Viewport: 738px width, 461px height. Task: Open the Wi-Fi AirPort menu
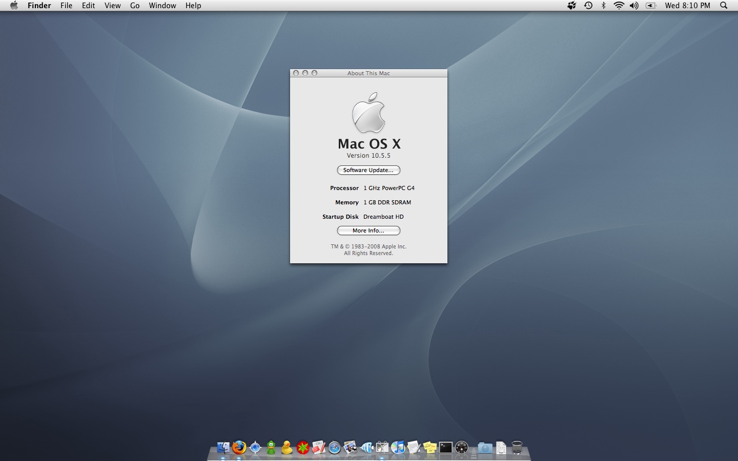[619, 6]
